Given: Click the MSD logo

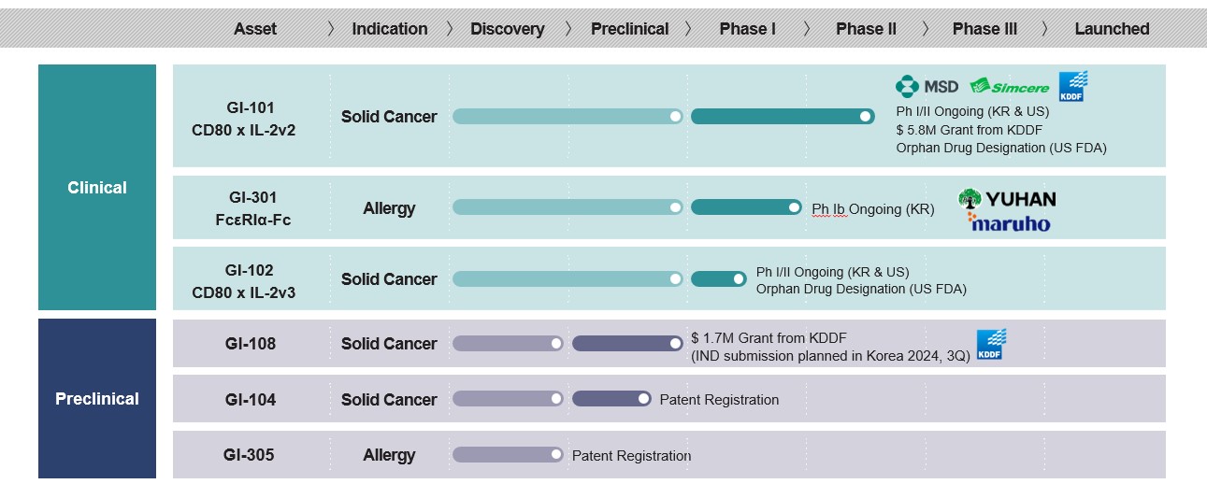Looking at the screenshot, I should click(927, 87).
